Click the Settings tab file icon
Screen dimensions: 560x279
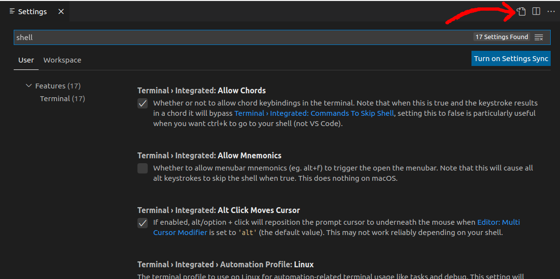[x=12, y=11]
